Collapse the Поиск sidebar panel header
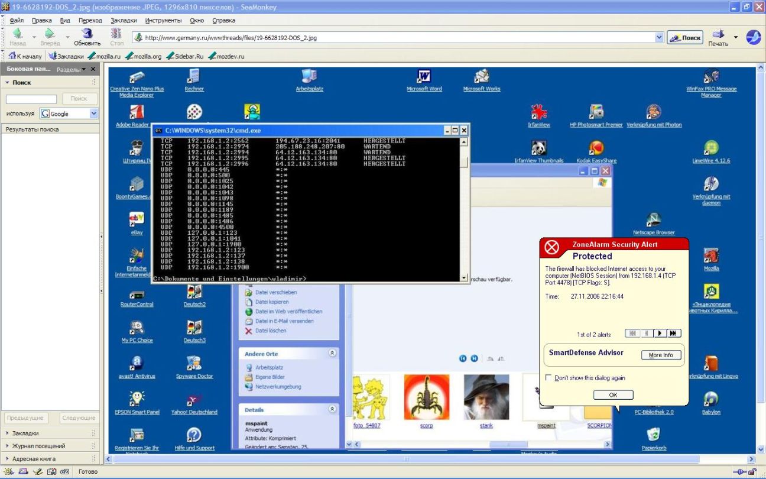This screenshot has height=479, width=766. click(50, 83)
